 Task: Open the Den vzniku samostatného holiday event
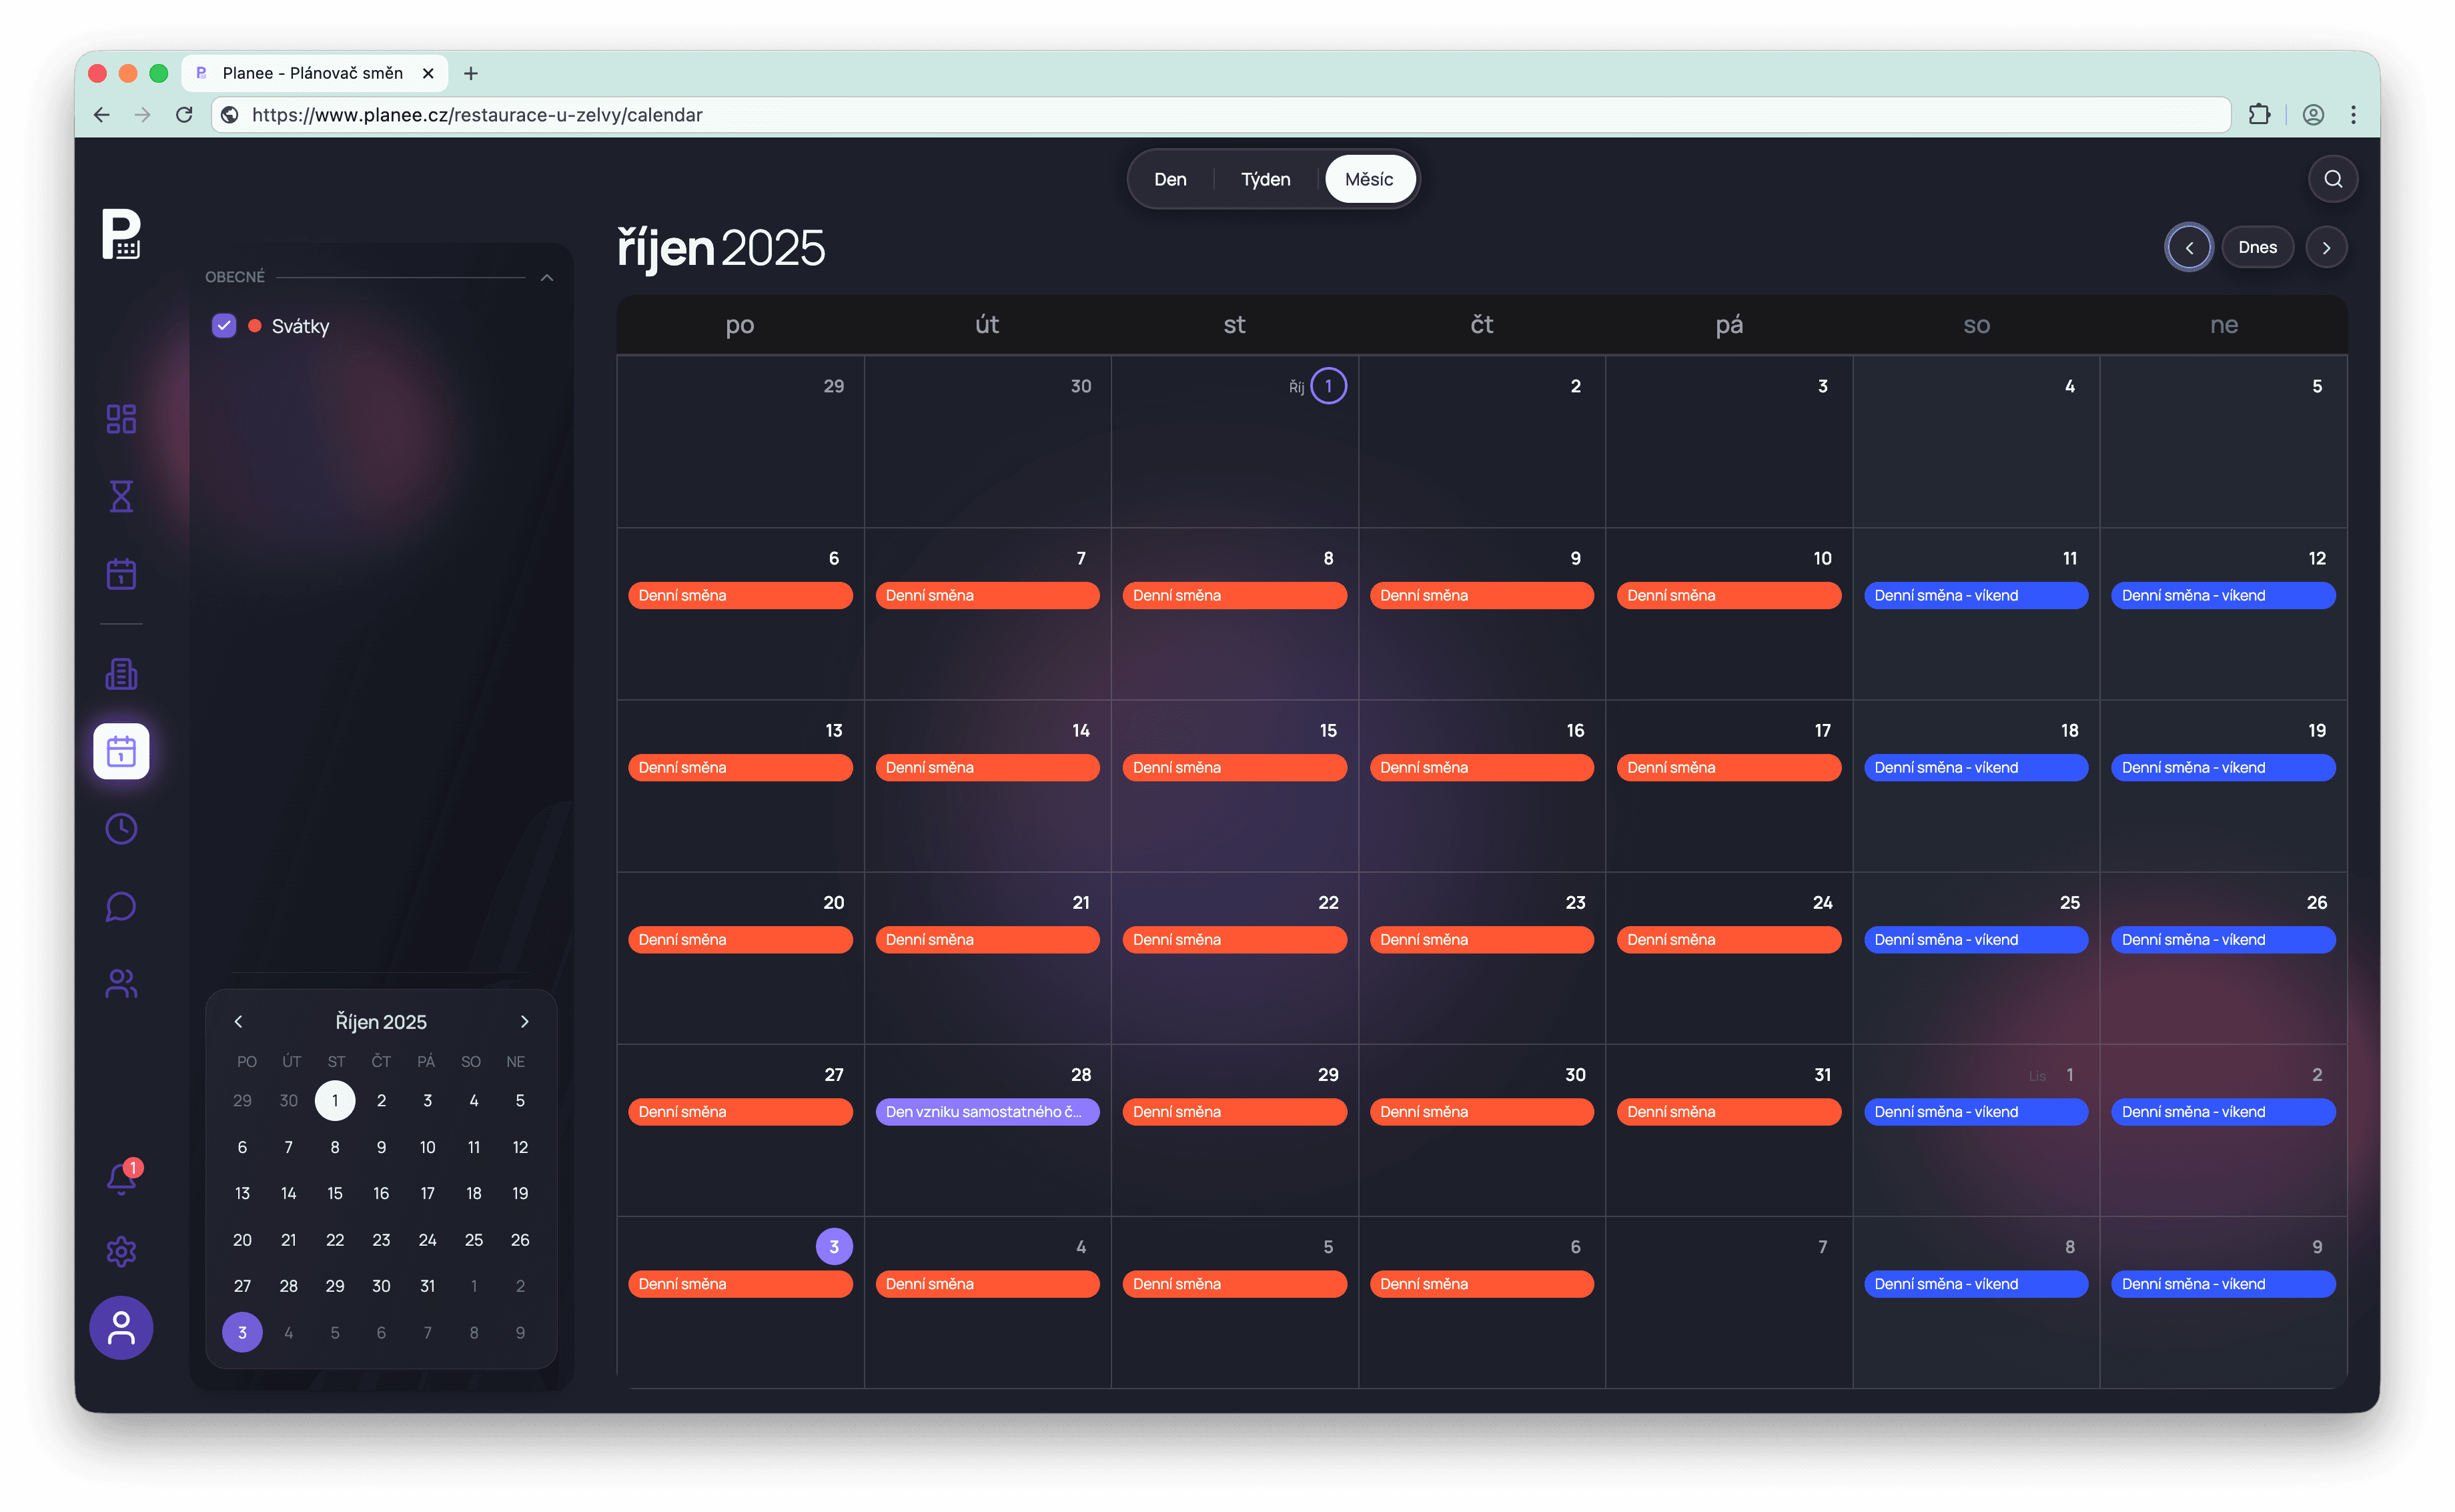pyautogui.click(x=987, y=1112)
